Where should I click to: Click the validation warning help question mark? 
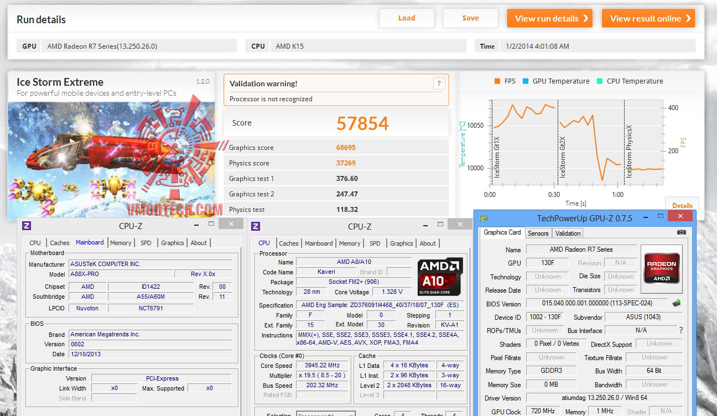tap(439, 84)
